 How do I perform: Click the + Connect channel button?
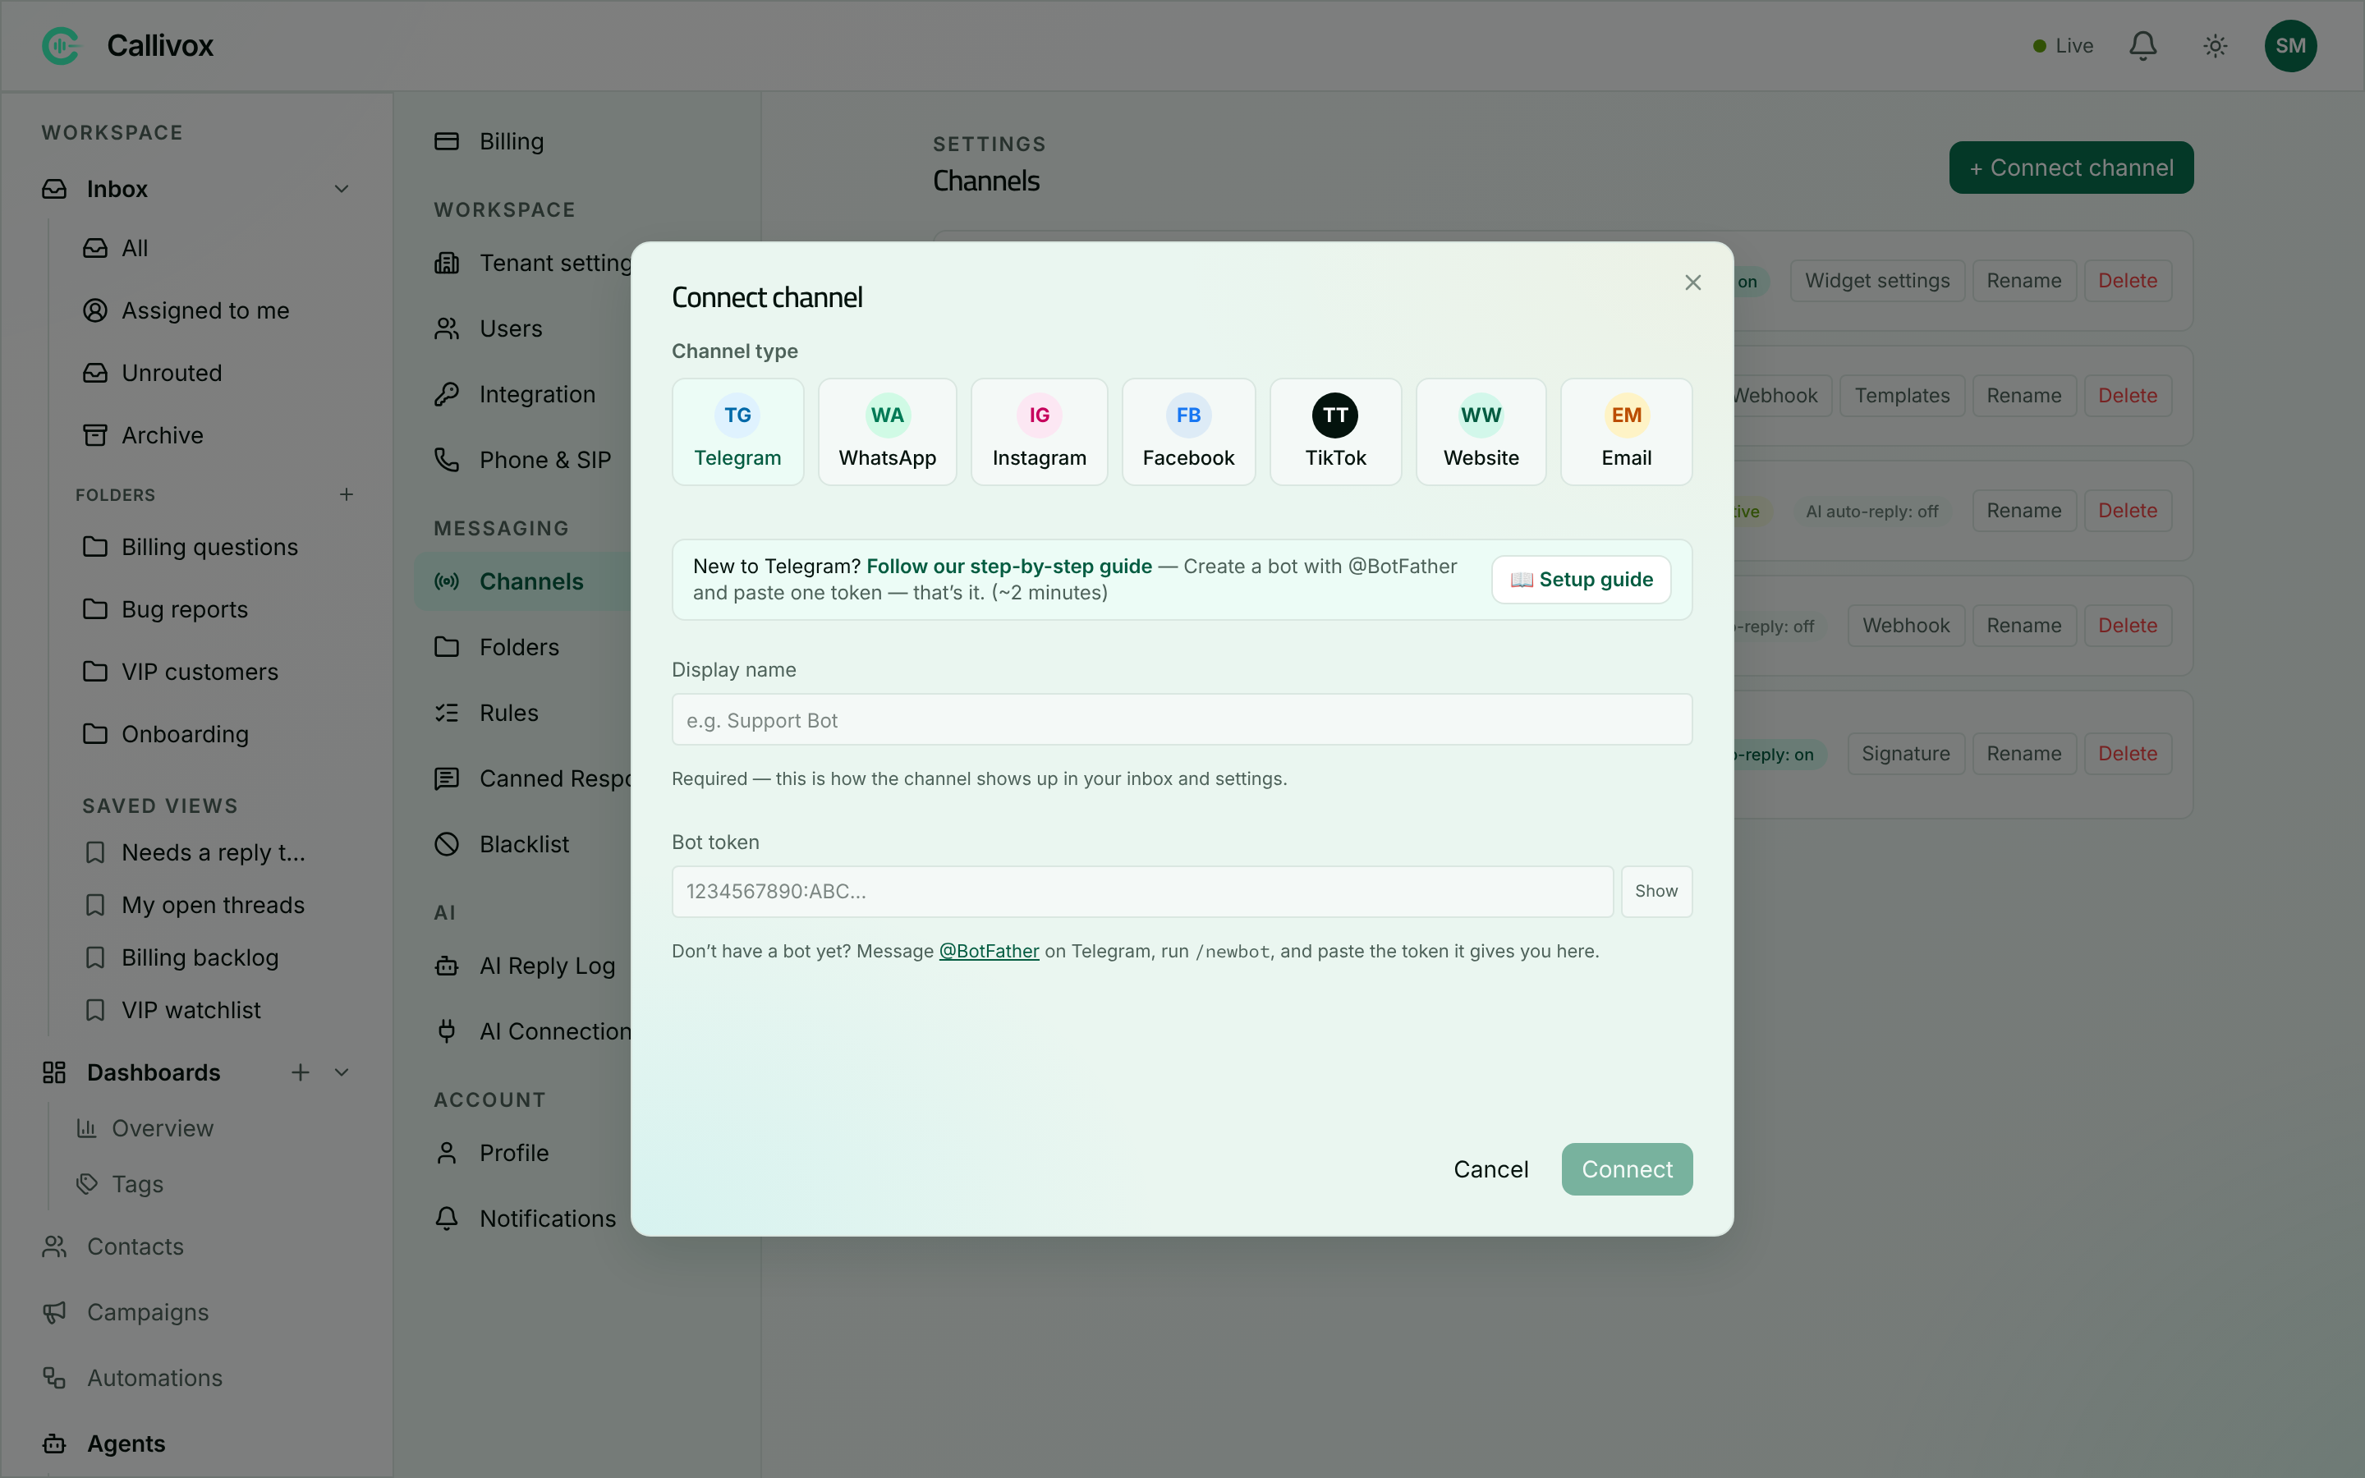(x=2071, y=168)
